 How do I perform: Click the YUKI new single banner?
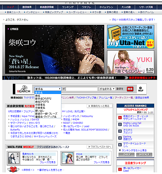[131, 62]
